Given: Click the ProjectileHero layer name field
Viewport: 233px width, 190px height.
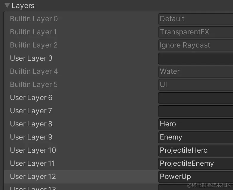Looking at the screenshot, I should click(195, 150).
